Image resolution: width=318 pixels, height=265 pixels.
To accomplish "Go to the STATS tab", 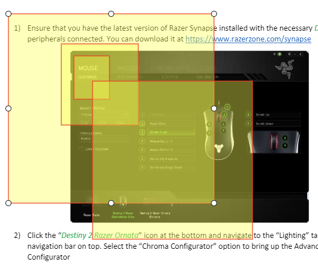I will tap(207, 68).
